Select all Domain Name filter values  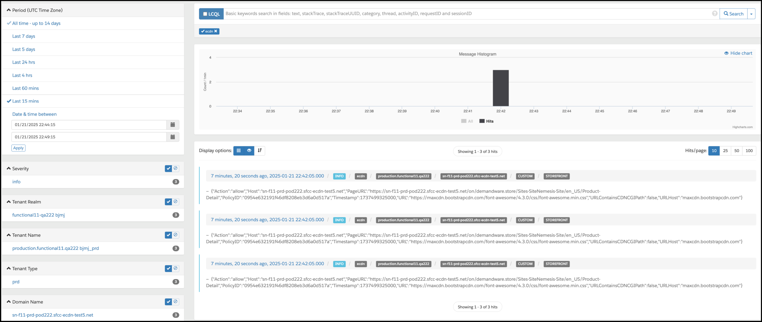coord(168,302)
